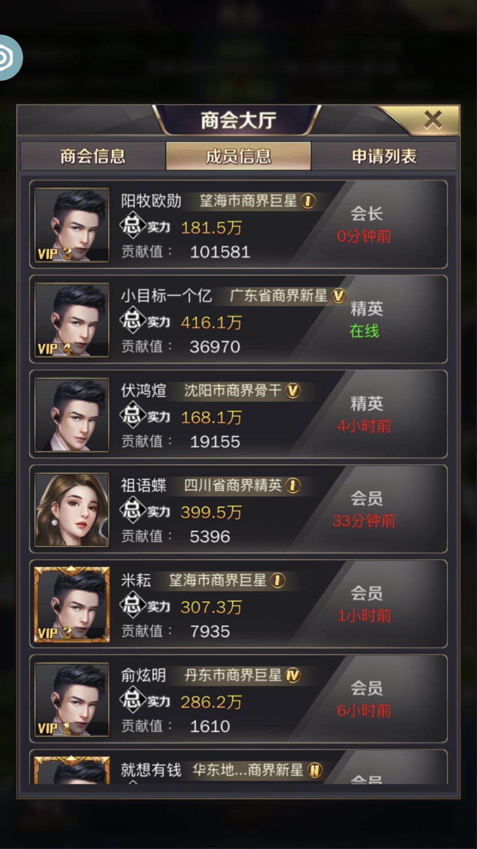Tap 伏鸿煊's avatar portrait
477x849 pixels.
pos(72,415)
